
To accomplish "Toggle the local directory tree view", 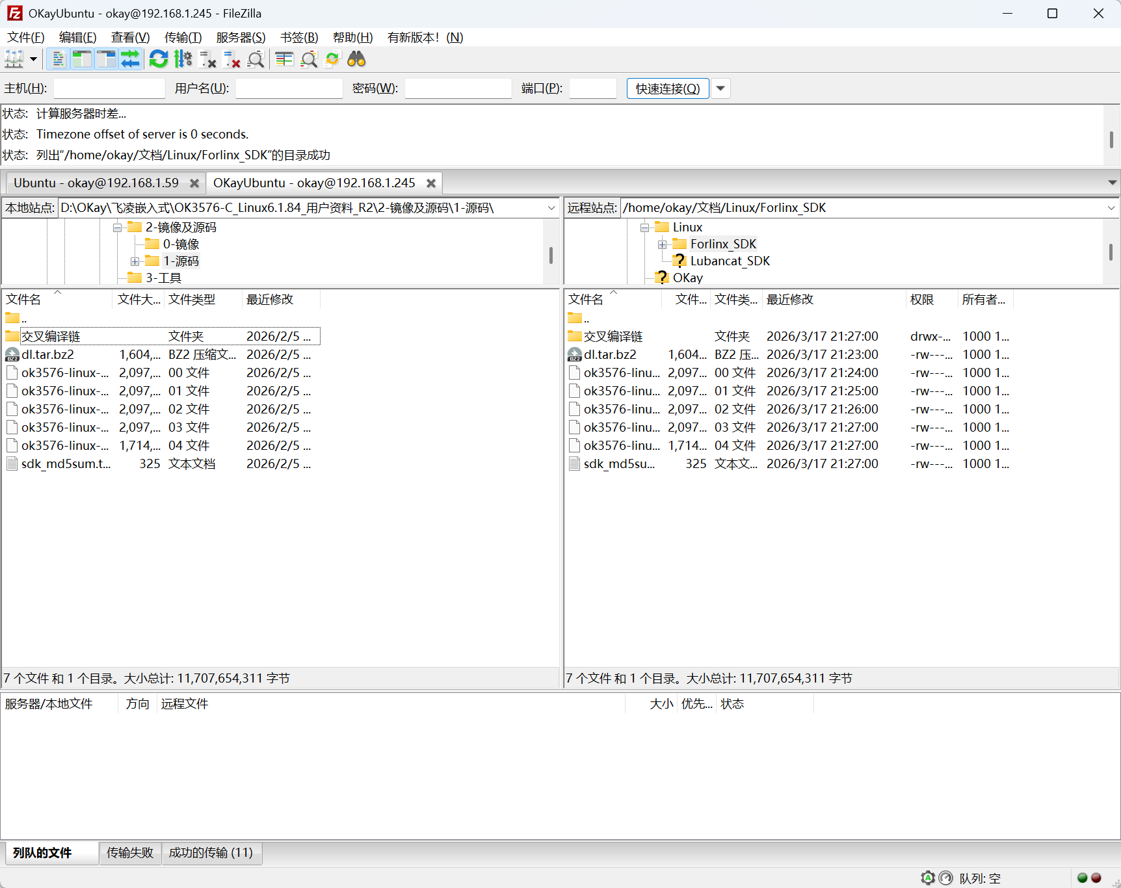I will [83, 60].
